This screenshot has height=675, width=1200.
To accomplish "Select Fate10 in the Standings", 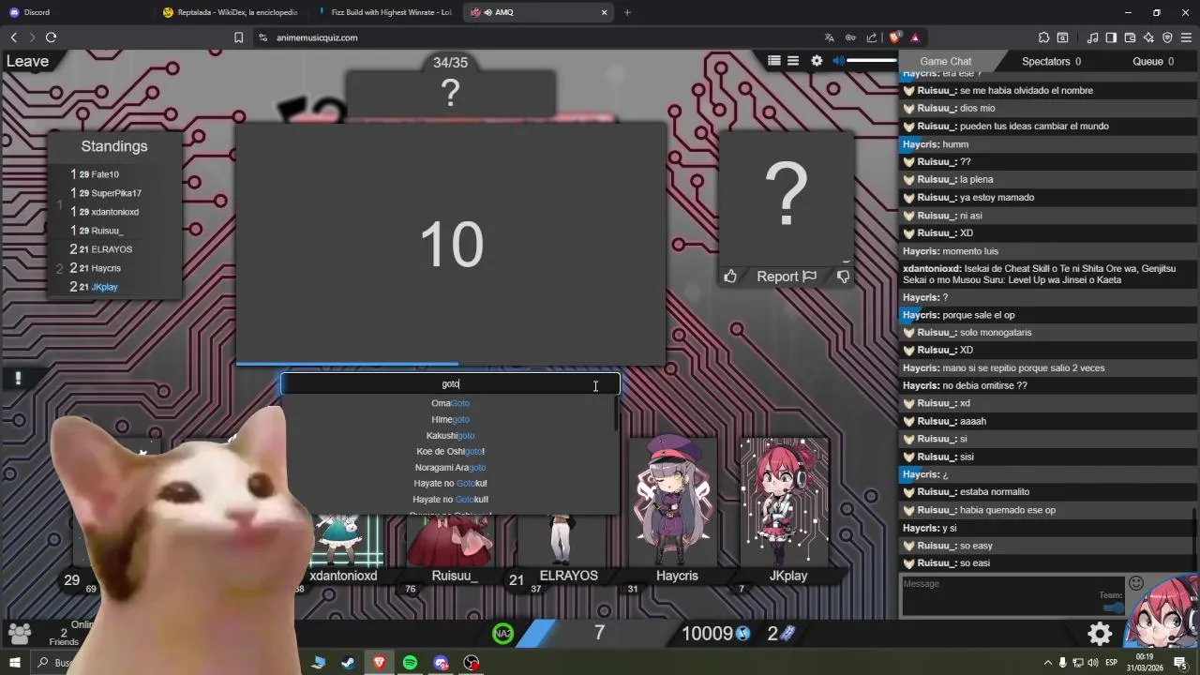I will (105, 174).
